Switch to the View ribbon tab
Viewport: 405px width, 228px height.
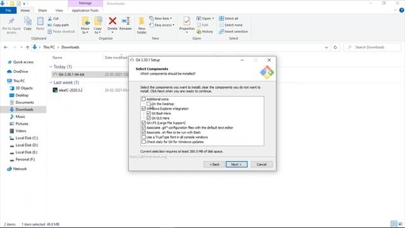[x=59, y=10]
